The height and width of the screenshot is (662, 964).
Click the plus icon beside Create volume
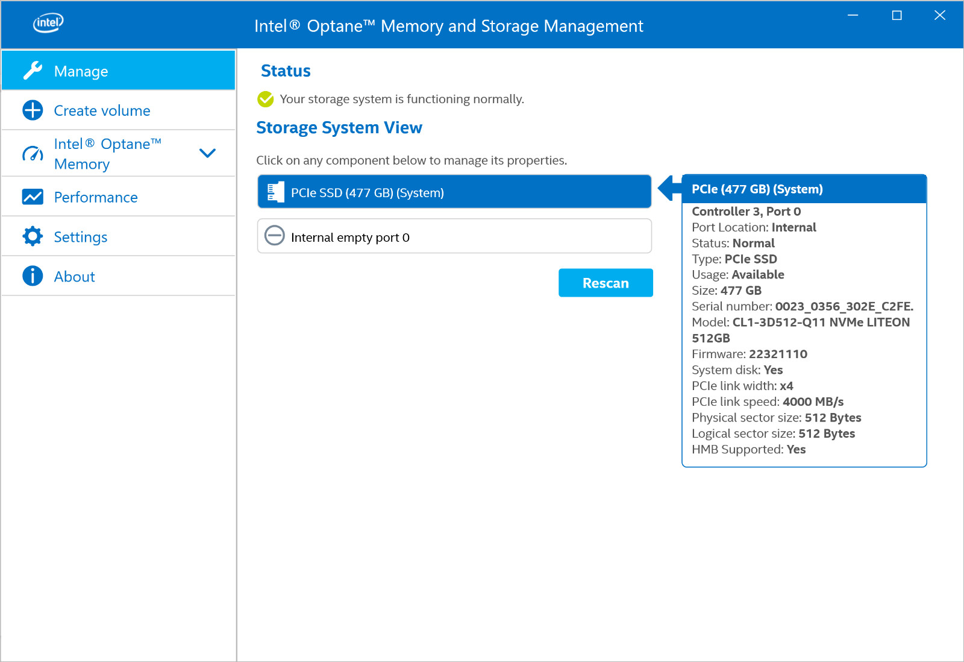pos(33,110)
